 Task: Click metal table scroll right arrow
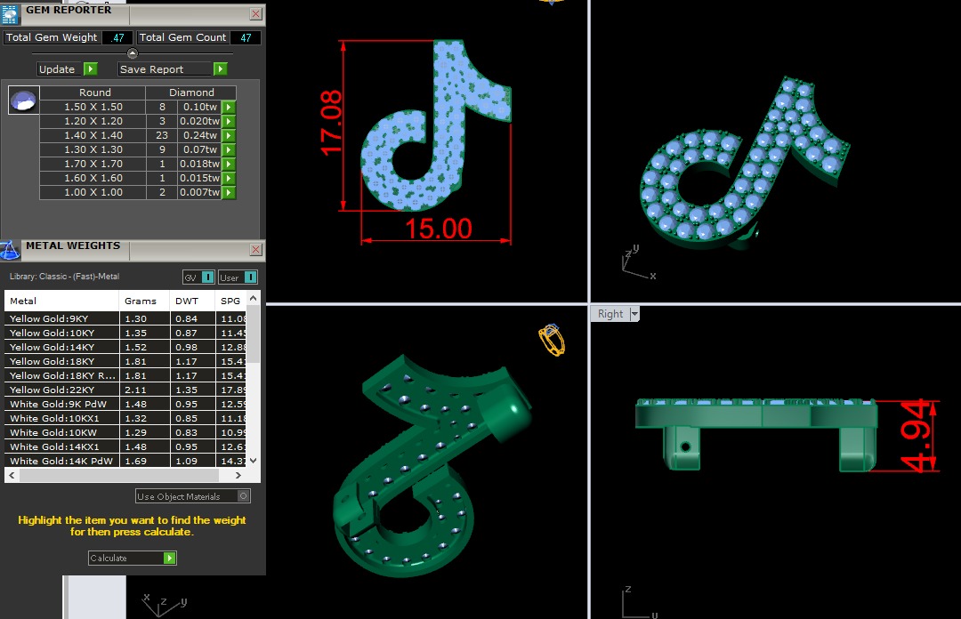pyautogui.click(x=238, y=475)
